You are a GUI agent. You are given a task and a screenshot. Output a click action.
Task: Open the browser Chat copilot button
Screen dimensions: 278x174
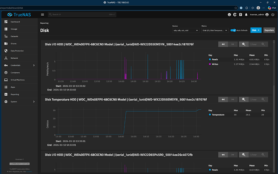[272, 8]
